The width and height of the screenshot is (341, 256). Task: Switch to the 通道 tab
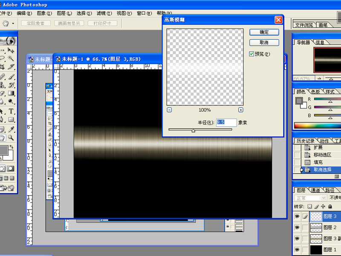pyautogui.click(x=315, y=190)
